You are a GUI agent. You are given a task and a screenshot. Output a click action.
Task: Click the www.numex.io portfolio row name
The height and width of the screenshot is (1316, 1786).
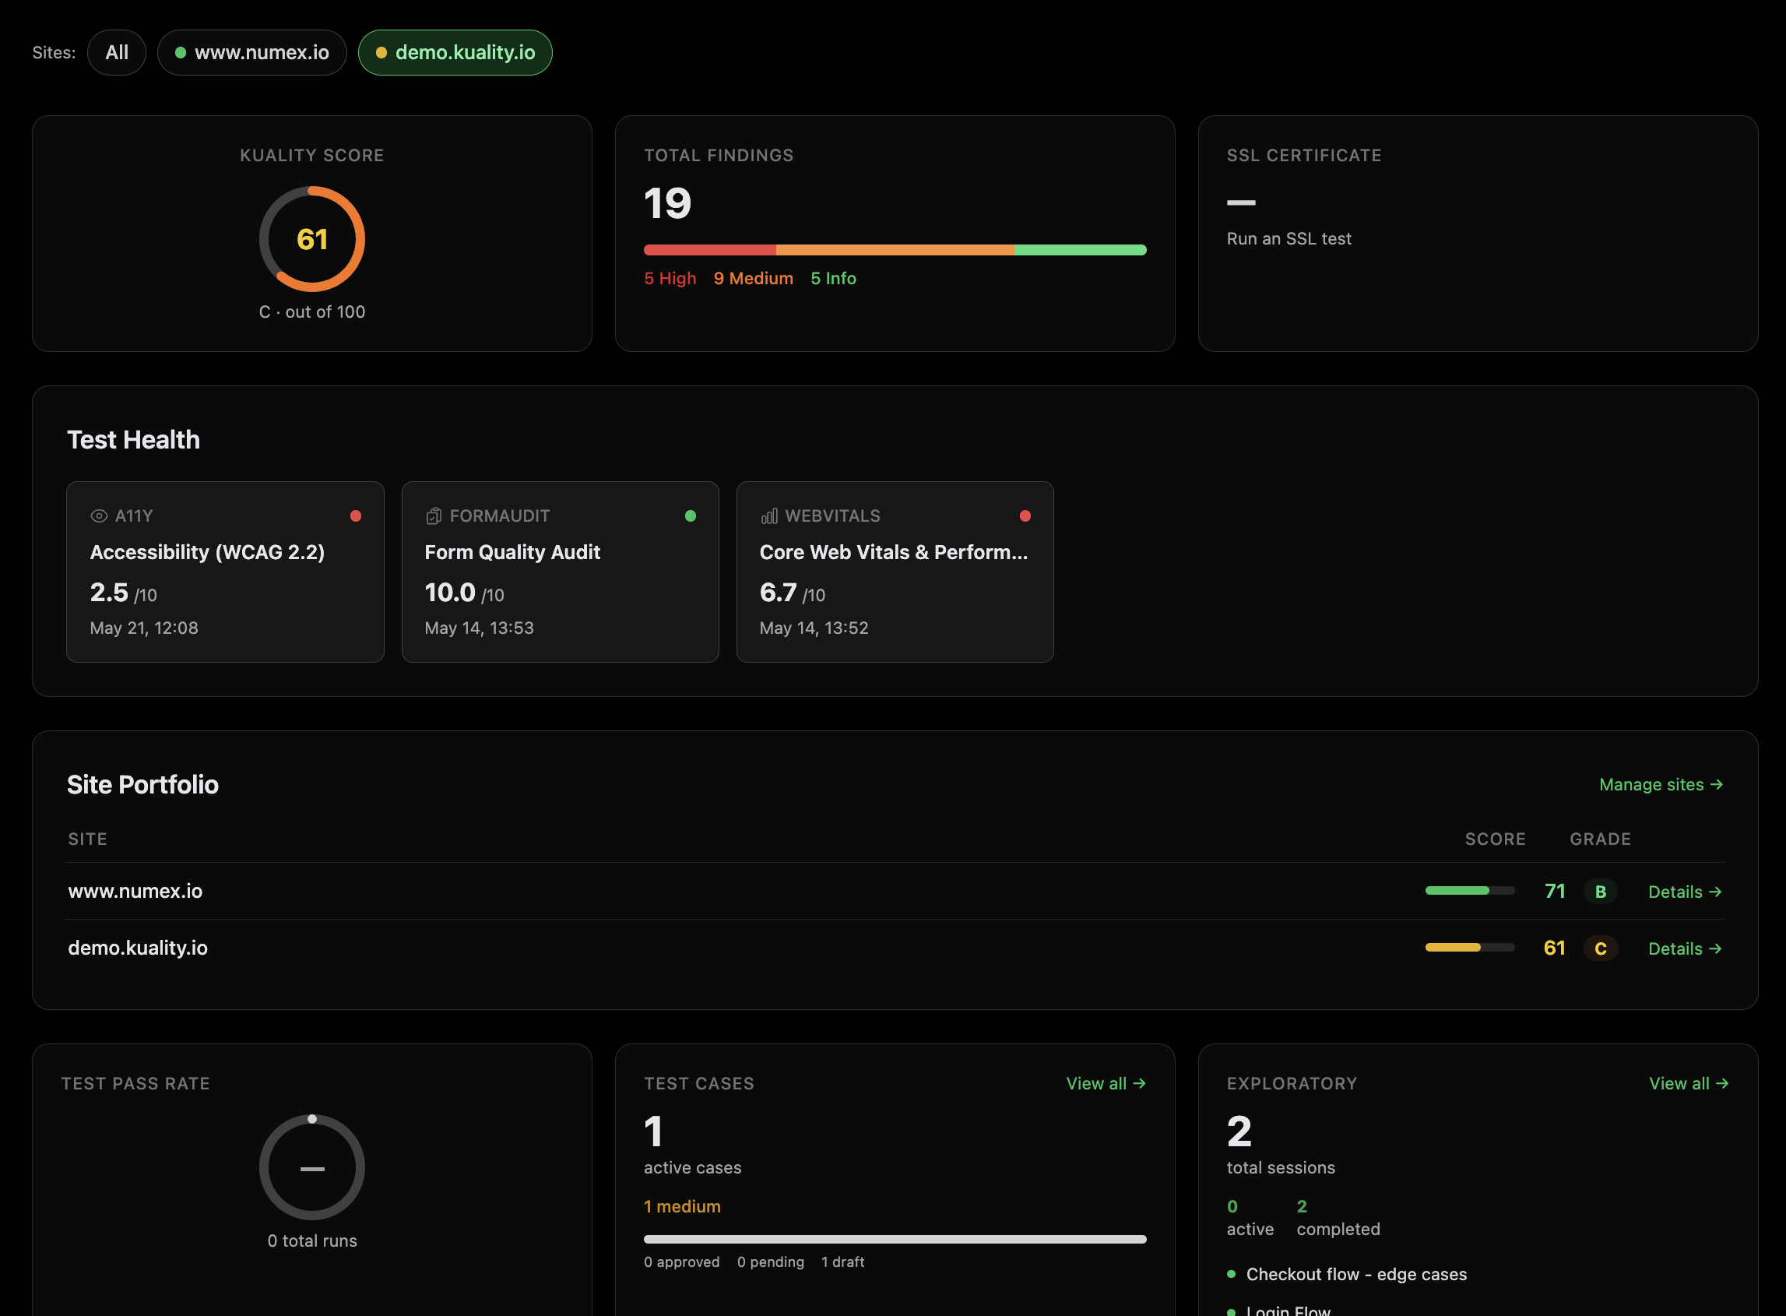pyautogui.click(x=135, y=891)
